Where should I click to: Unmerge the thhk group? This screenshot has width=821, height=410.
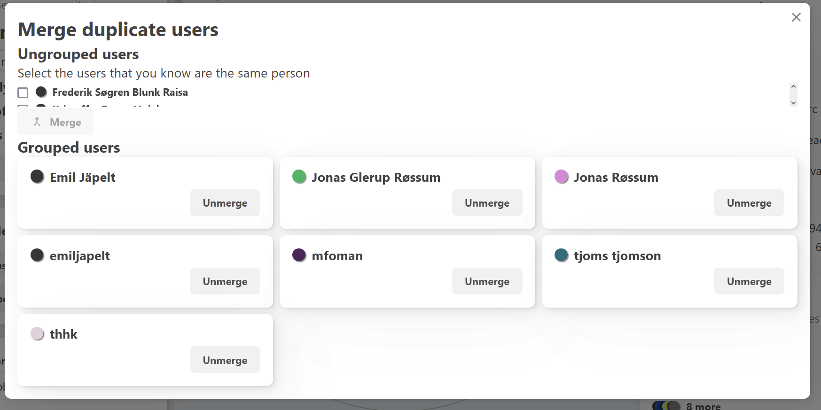pos(225,360)
